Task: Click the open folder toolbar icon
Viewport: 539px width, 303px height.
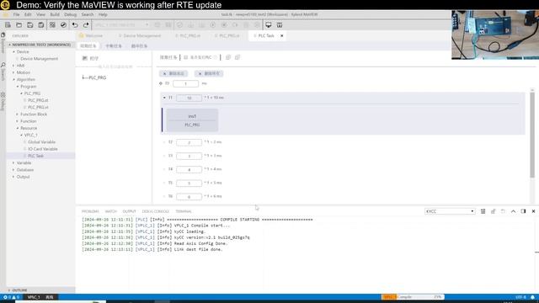Action: pos(19,25)
